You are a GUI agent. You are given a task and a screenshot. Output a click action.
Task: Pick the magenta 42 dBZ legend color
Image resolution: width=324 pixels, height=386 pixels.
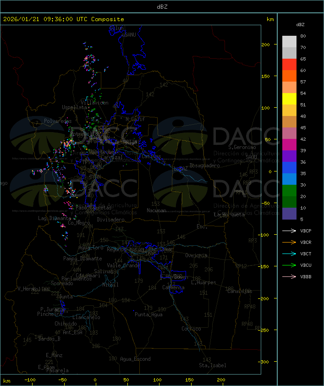[289, 145]
